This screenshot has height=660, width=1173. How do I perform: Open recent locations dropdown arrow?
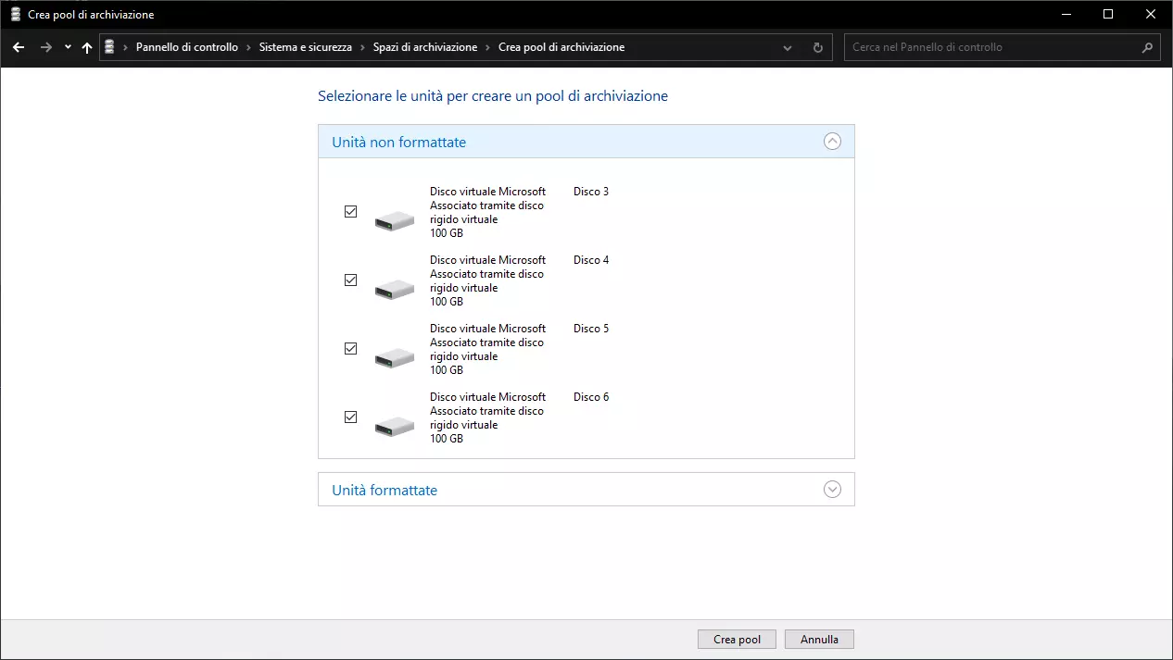(68, 47)
